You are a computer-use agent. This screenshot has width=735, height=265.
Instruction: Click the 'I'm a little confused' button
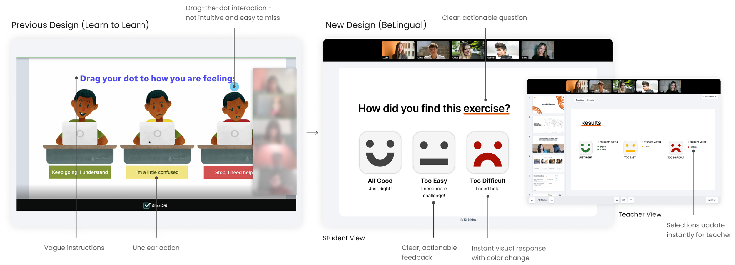[x=157, y=172]
